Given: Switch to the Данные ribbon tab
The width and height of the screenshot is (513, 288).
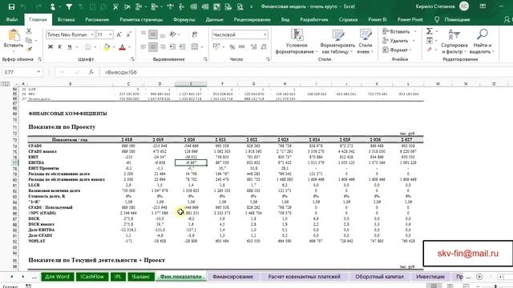Looking at the screenshot, I should click(215, 19).
